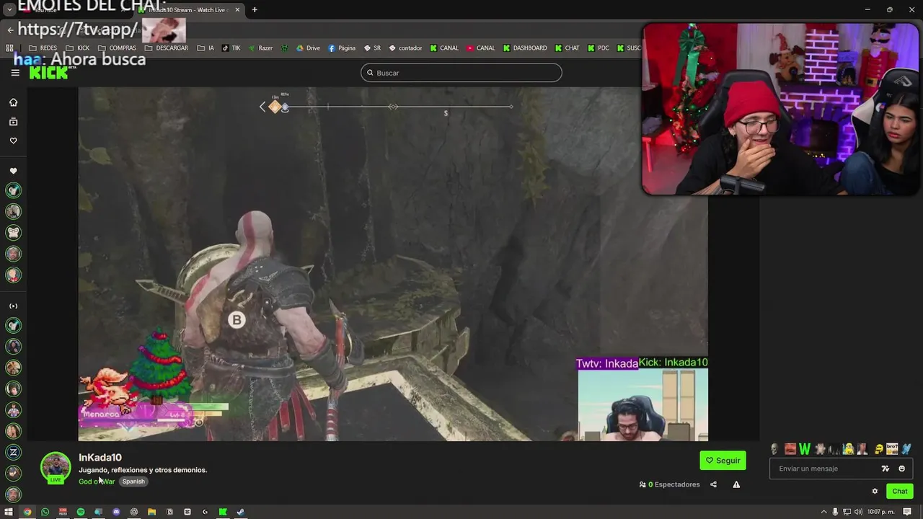
Task: Open the Windows notification center icon
Action: [907, 512]
